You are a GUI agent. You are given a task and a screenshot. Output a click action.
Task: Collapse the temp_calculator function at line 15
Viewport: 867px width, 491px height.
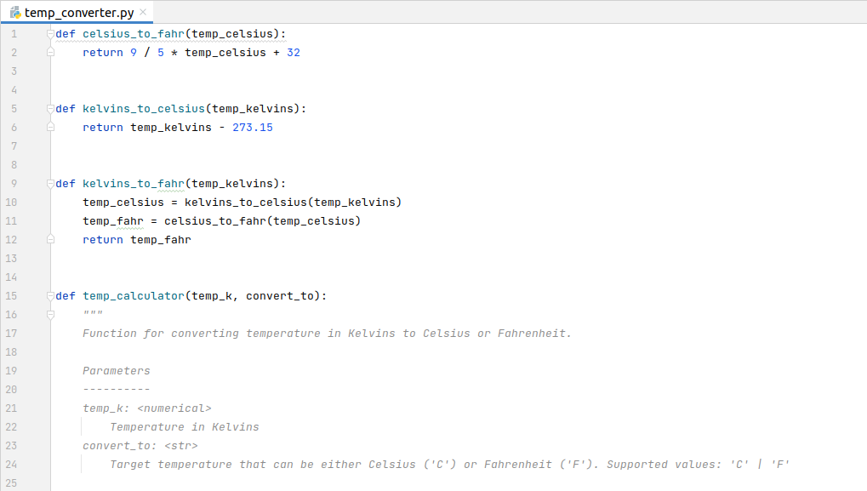pos(50,296)
